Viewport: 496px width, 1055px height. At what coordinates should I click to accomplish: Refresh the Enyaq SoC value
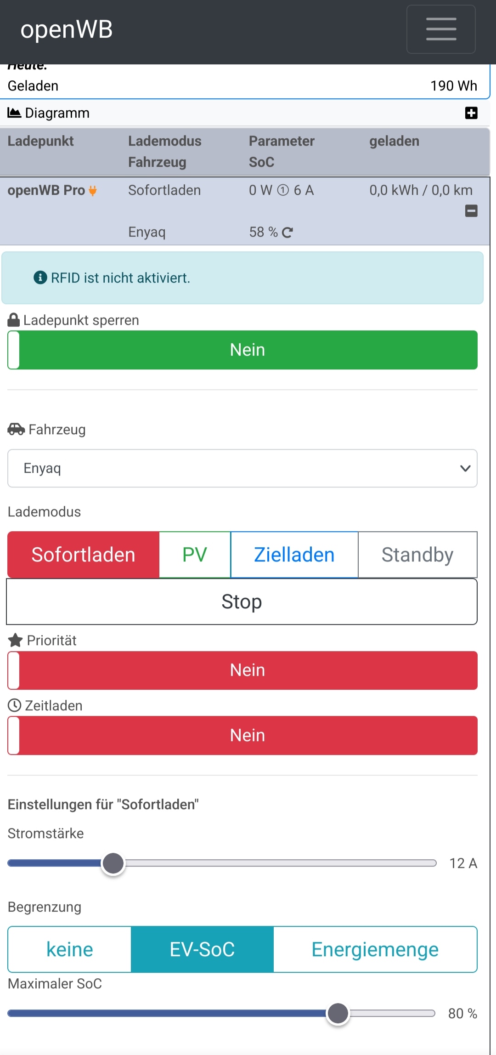coord(287,233)
